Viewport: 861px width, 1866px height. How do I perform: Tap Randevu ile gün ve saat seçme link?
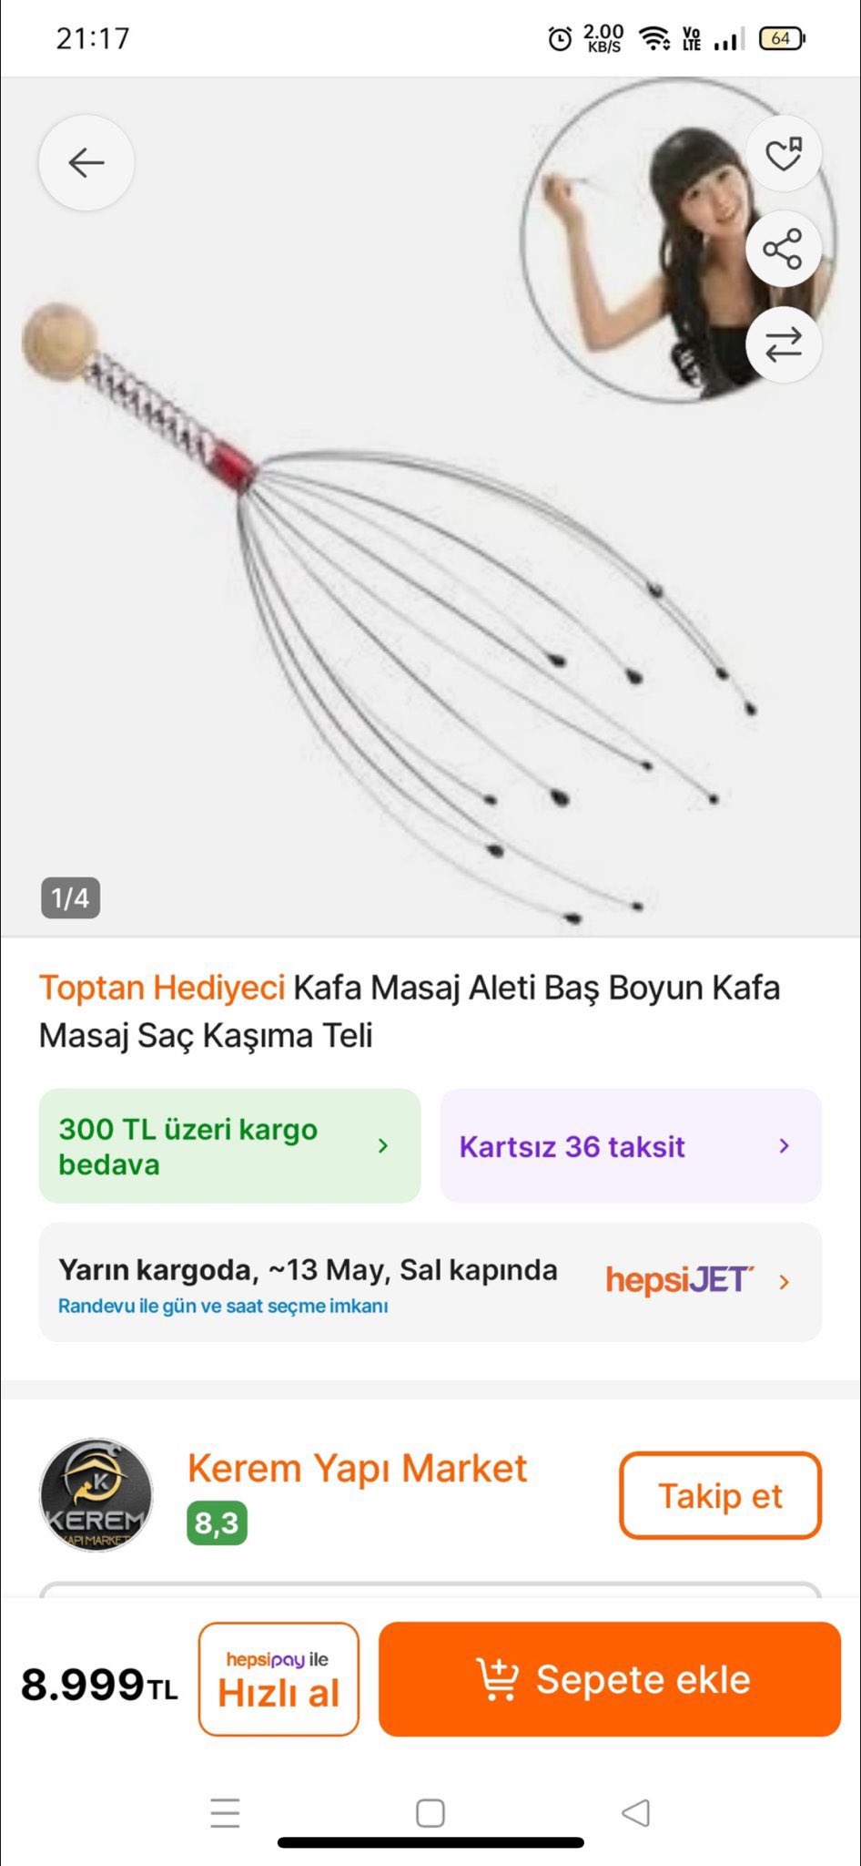pos(223,1306)
